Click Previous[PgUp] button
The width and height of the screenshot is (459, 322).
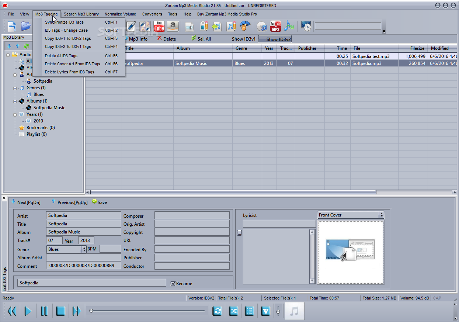pyautogui.click(x=70, y=202)
